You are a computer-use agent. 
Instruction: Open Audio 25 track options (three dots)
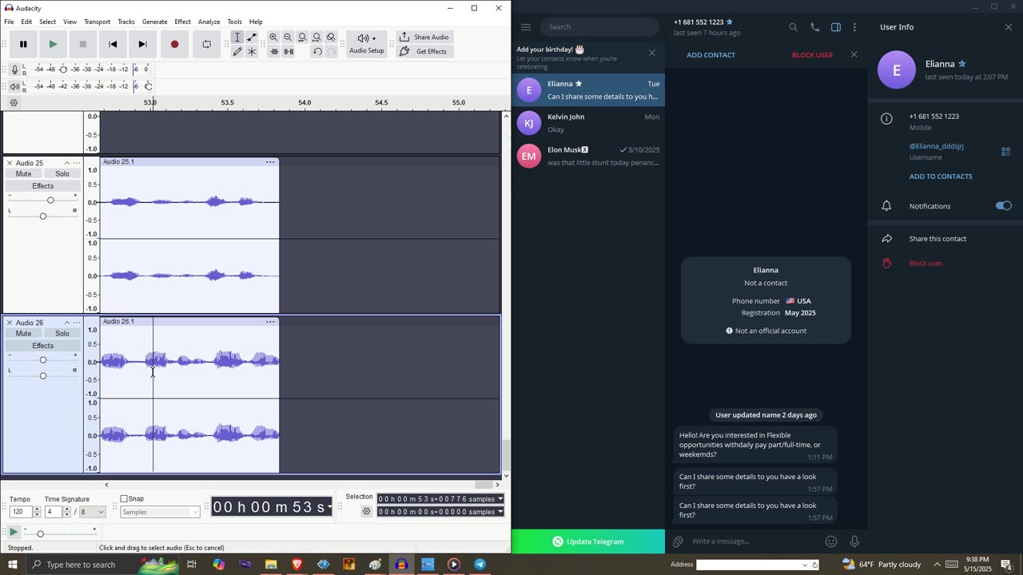[x=77, y=163]
